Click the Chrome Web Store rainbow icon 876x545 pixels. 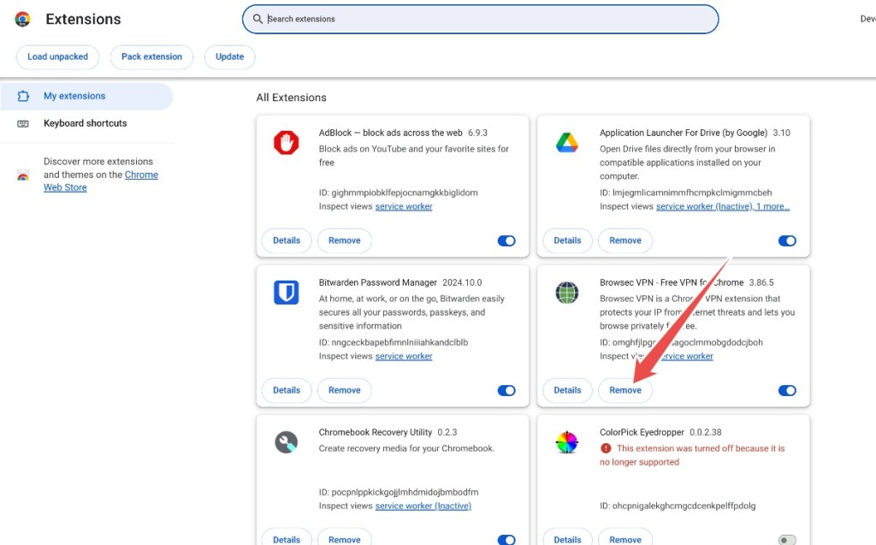[x=23, y=175]
